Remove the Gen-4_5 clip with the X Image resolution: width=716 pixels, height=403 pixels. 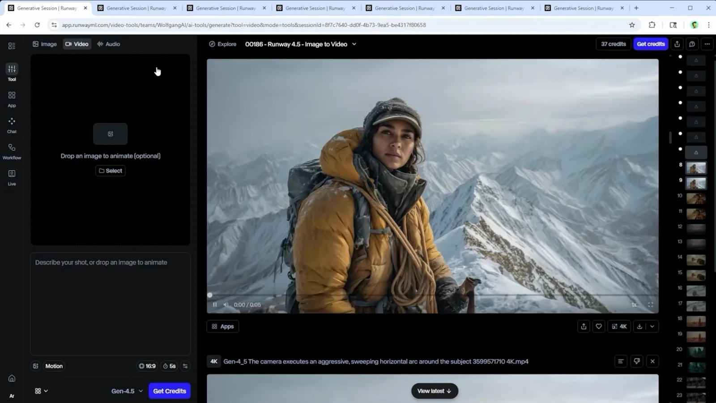coord(652,361)
